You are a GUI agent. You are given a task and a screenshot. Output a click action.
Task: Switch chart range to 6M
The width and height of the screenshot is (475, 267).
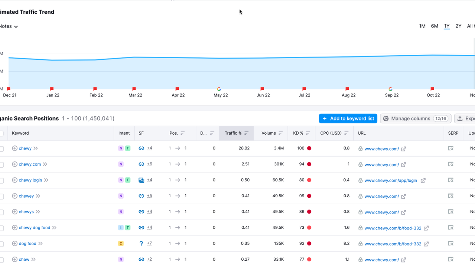coord(435,26)
